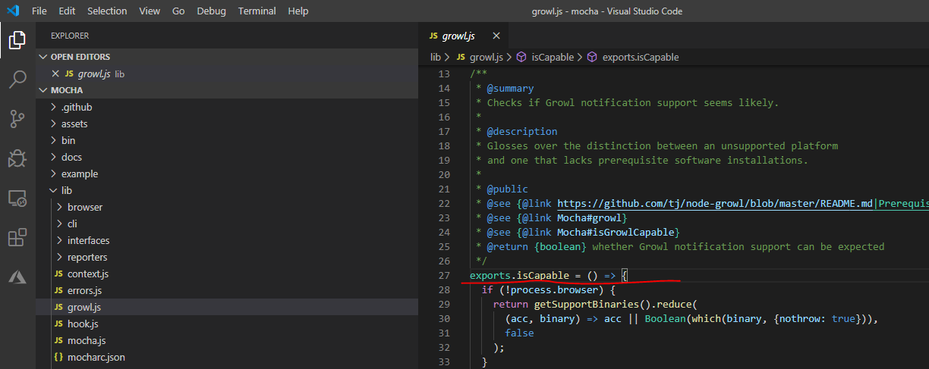Open the Debug view (bug icon)
Viewport: 929px width, 369px height.
coord(17,158)
